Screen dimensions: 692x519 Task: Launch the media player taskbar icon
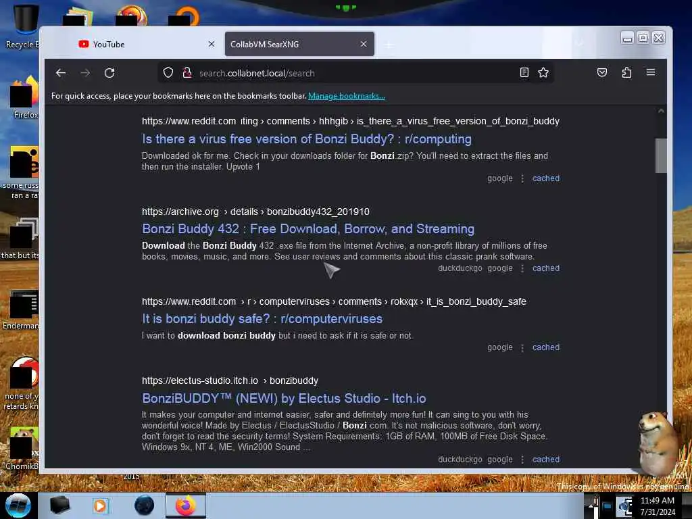click(x=101, y=505)
